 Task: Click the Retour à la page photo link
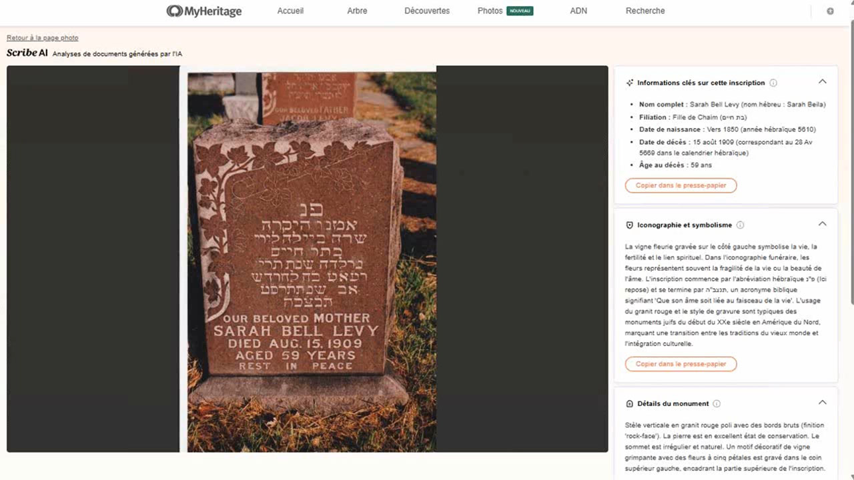(42, 37)
